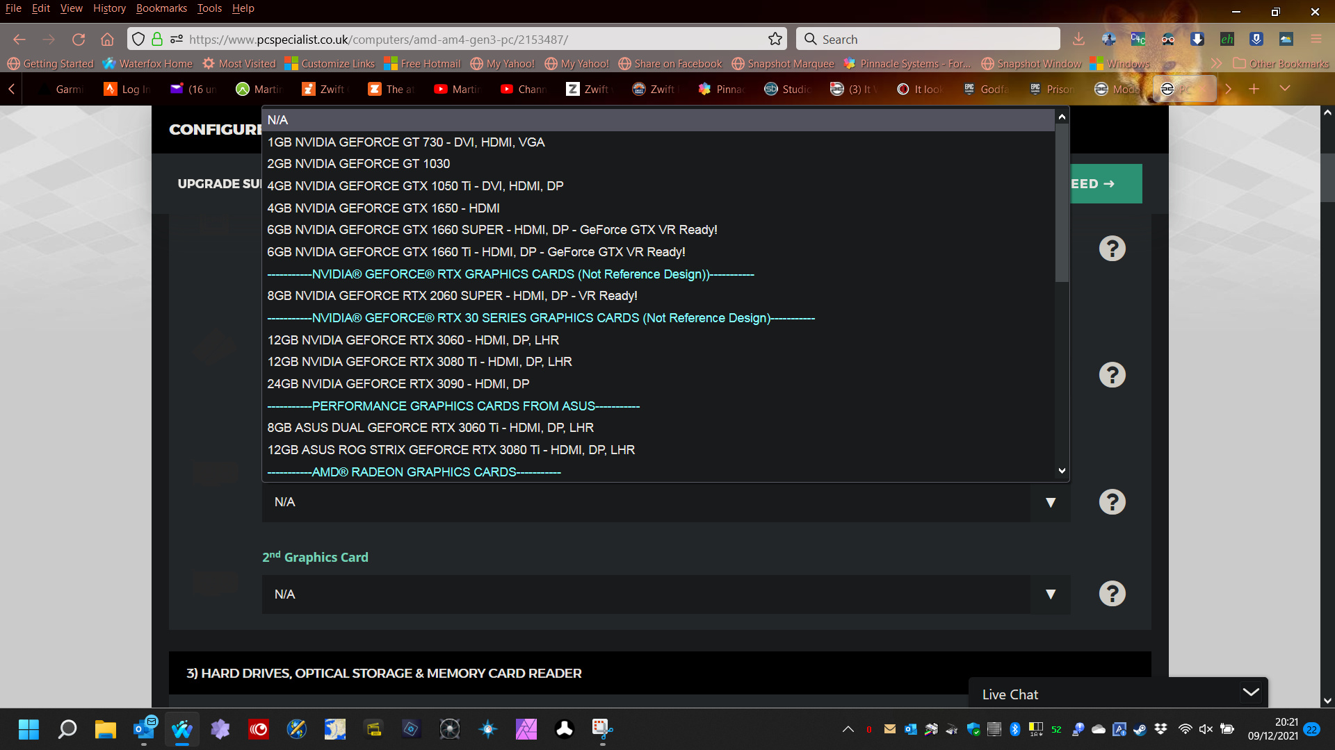Screen dimensions: 1335x750
Task: Click the second question mark help icon
Action: pos(1112,375)
